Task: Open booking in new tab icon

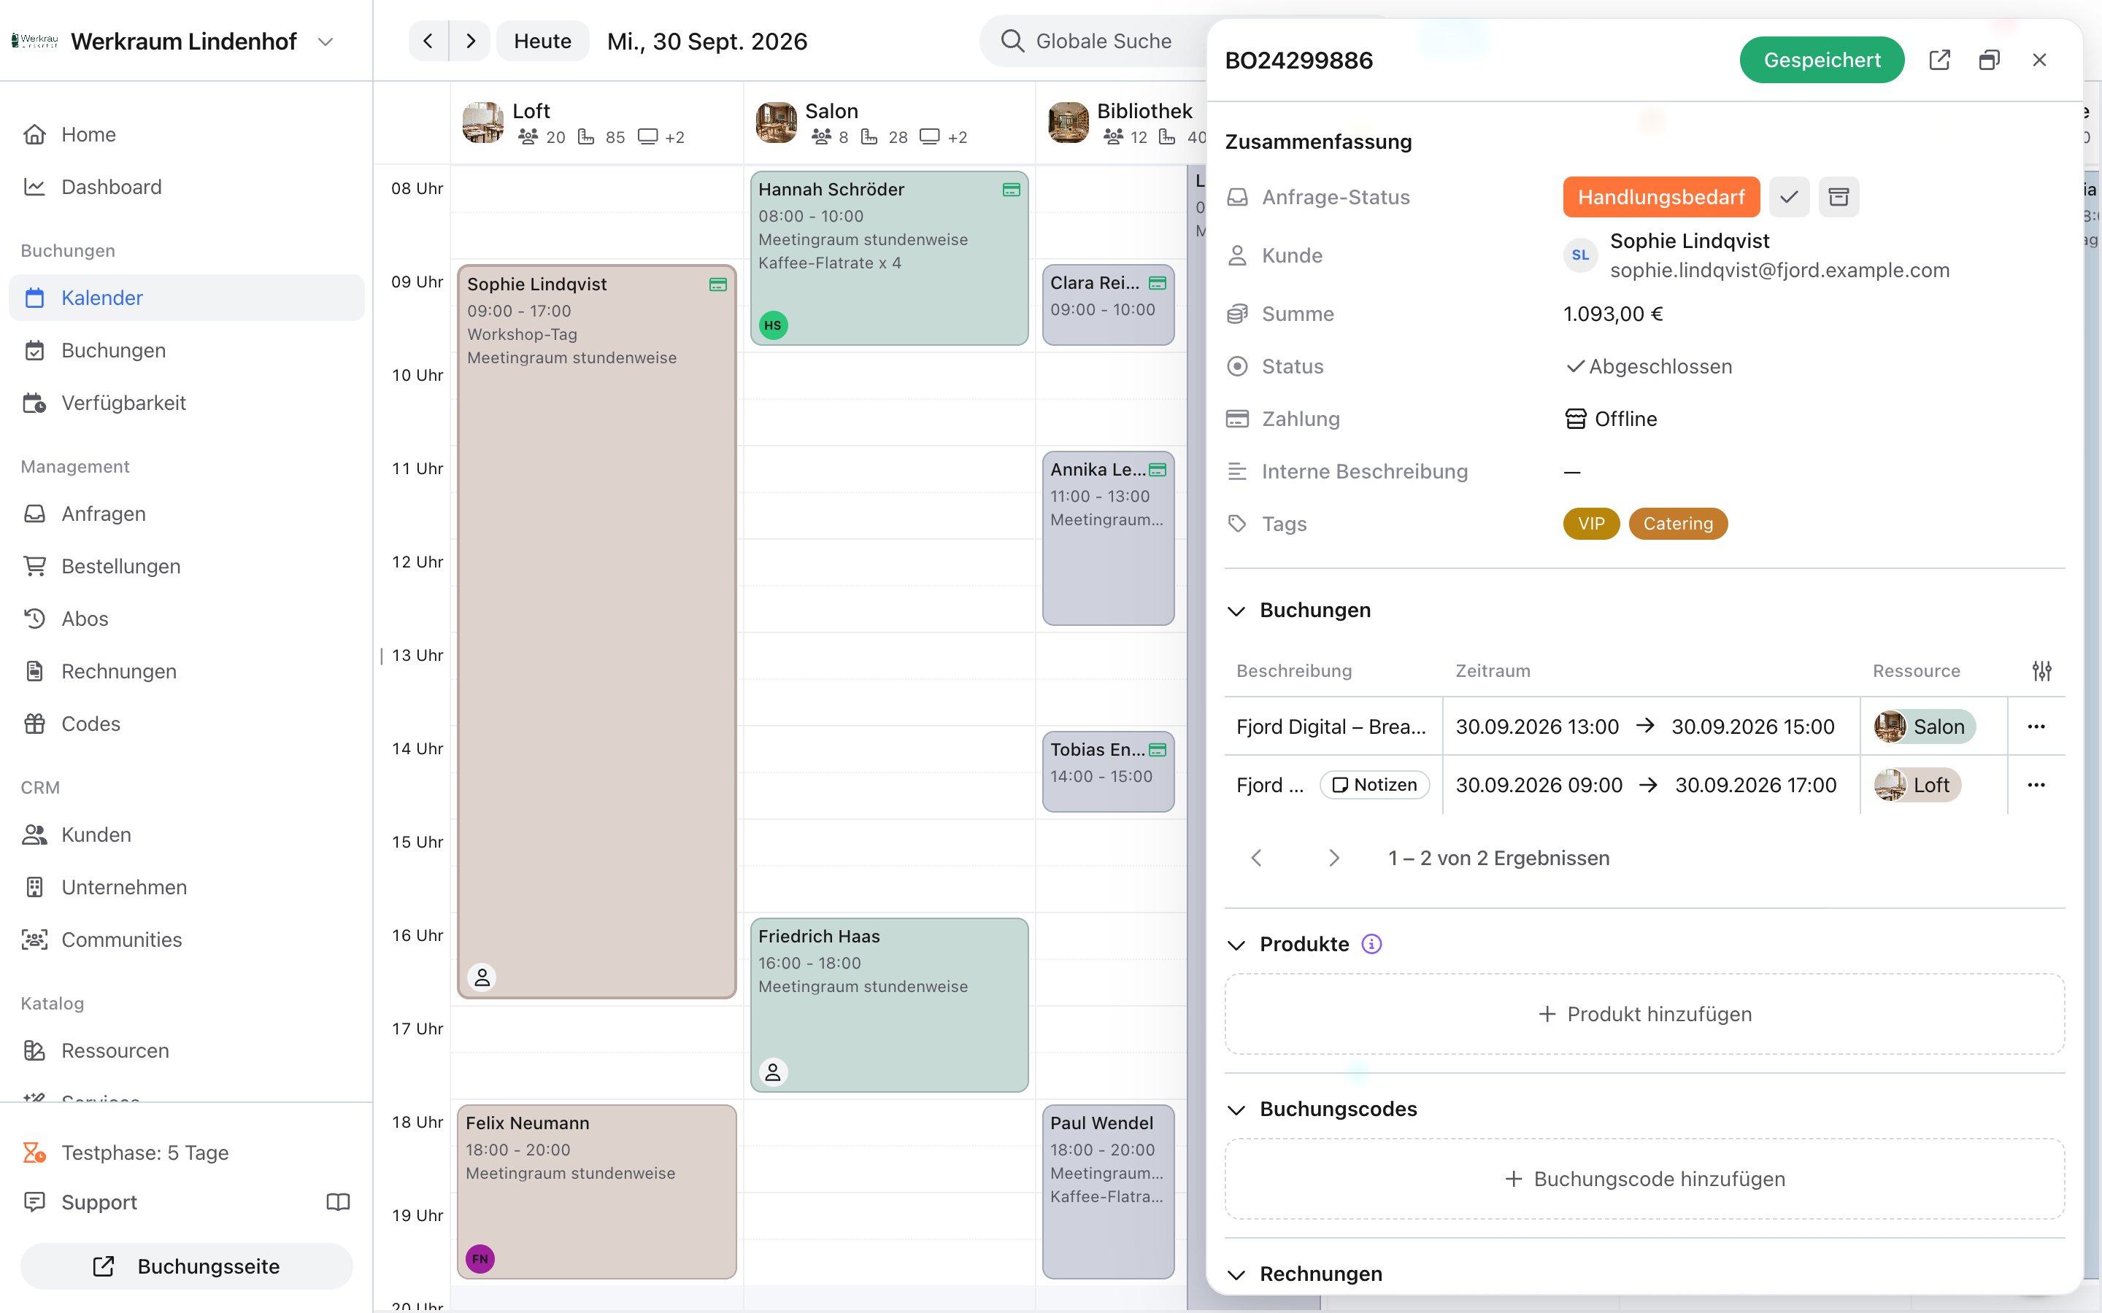Action: point(1939,60)
